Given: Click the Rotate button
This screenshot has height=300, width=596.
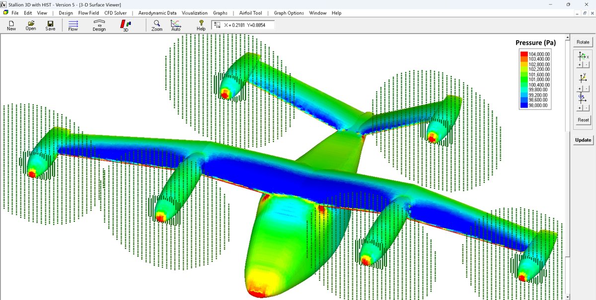Looking at the screenshot, I should coord(583,42).
